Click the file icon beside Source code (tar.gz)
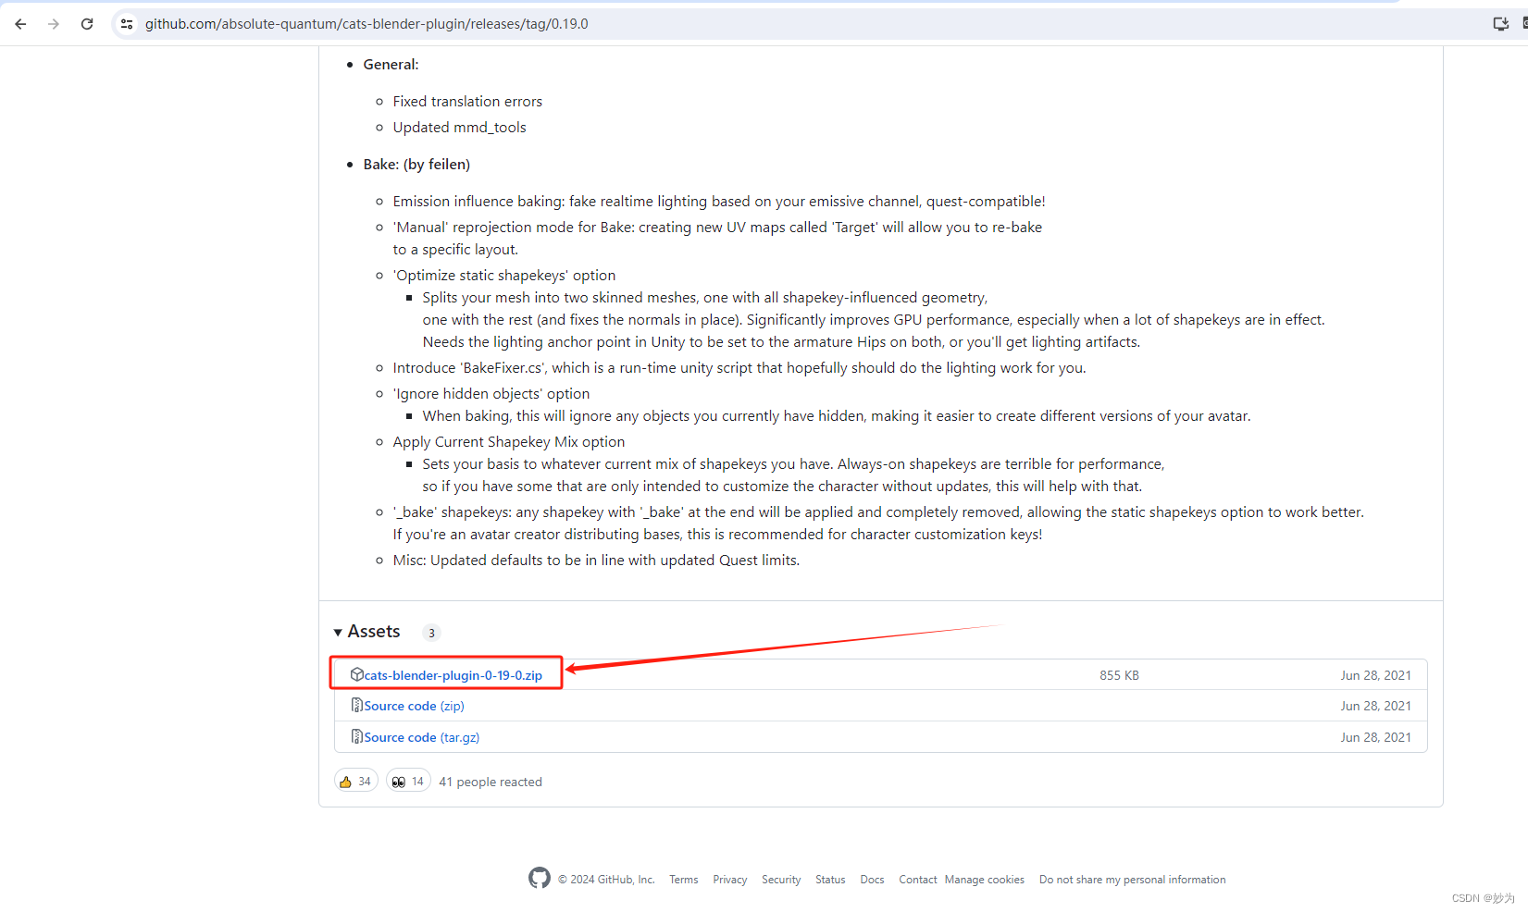 (x=356, y=736)
